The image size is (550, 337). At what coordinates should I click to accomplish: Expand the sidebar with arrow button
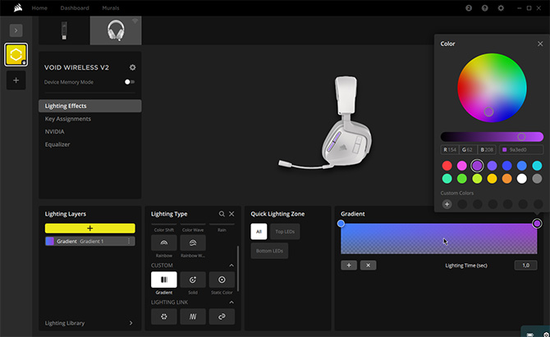[16, 30]
